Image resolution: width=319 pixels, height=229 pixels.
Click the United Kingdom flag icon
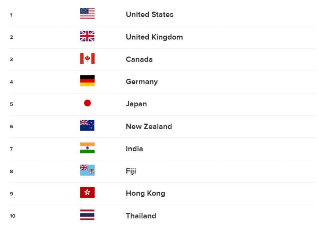pyautogui.click(x=87, y=36)
